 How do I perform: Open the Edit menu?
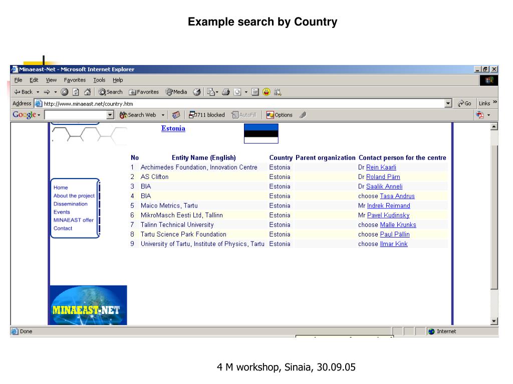(34, 80)
